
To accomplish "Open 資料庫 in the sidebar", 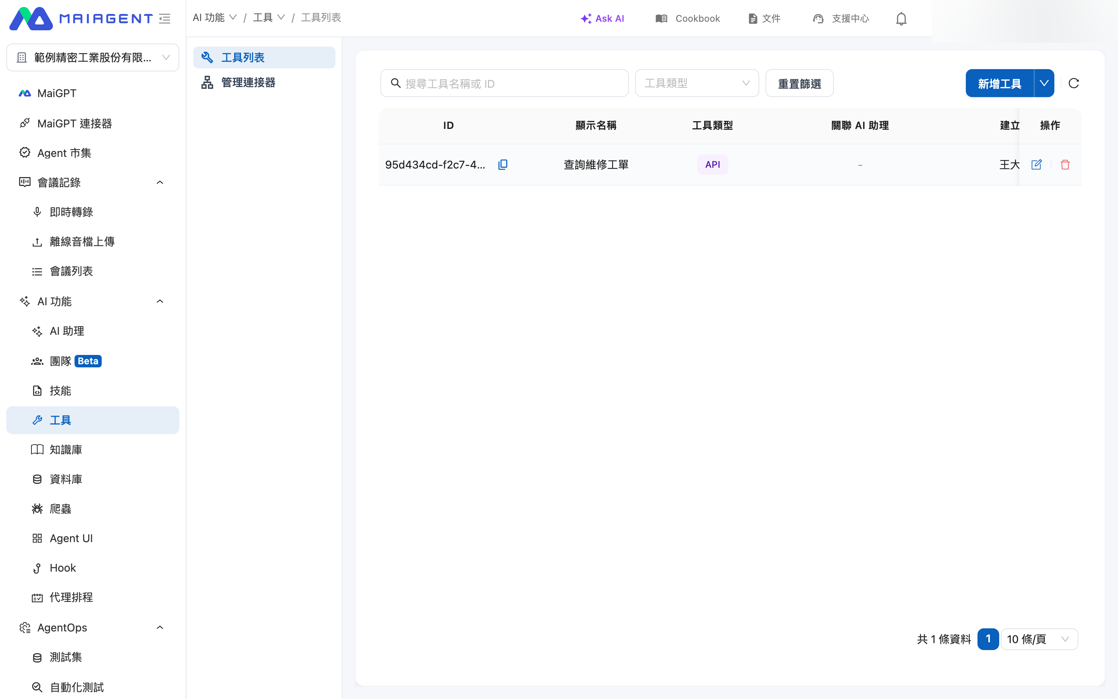I will [93, 480].
